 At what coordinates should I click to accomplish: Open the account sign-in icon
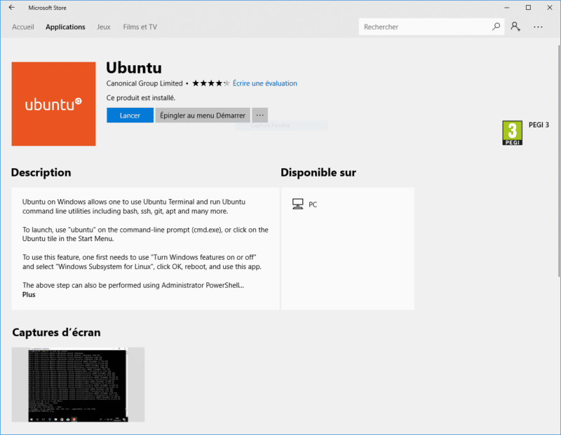(x=515, y=27)
